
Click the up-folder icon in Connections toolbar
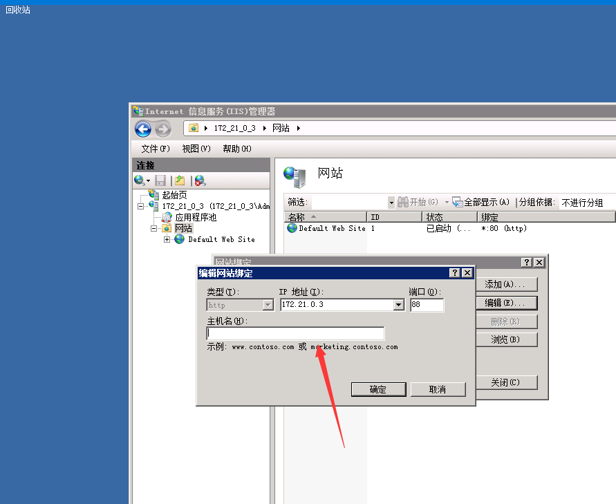180,180
